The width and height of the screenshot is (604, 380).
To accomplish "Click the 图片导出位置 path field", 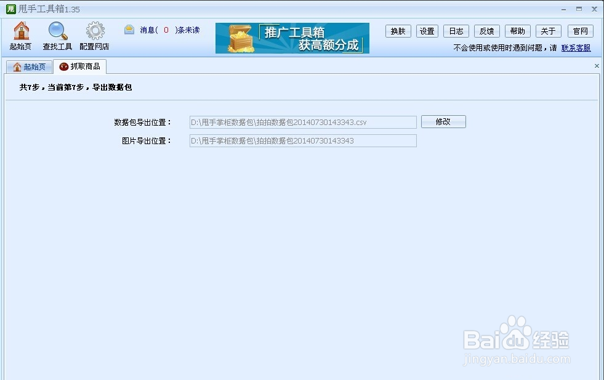I will click(303, 140).
